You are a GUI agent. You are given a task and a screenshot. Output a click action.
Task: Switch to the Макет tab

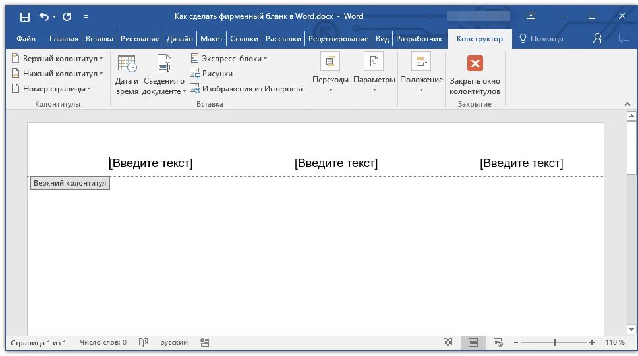point(211,39)
